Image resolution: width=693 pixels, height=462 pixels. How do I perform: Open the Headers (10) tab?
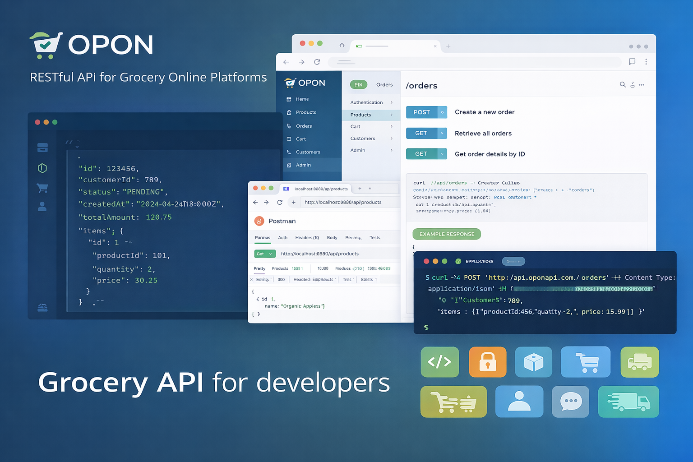(x=307, y=238)
